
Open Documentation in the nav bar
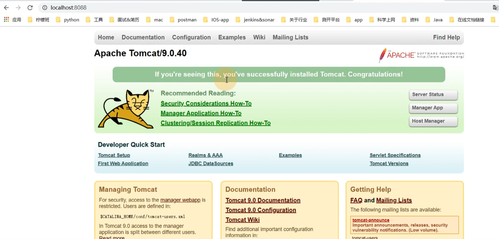coord(143,37)
